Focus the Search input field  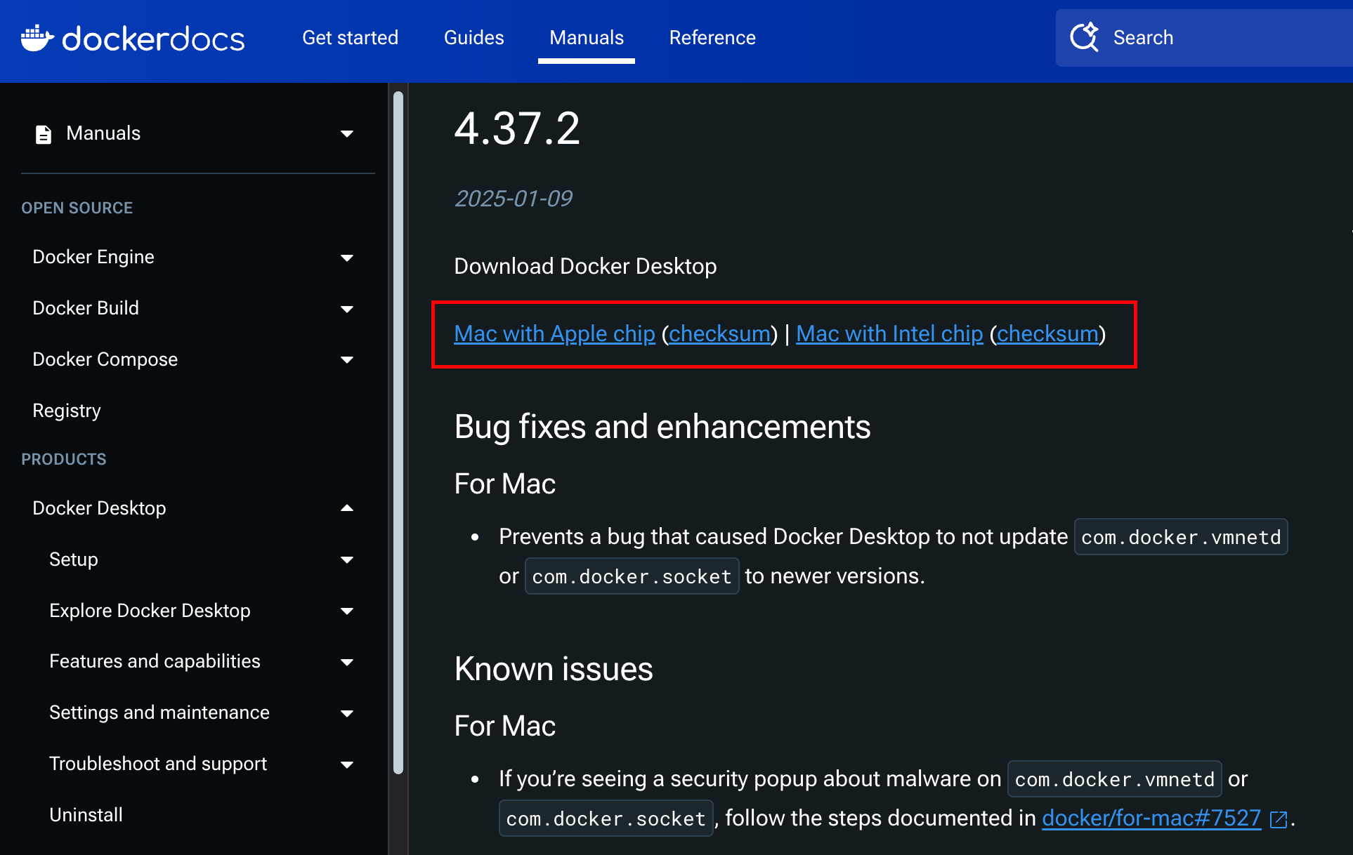(1204, 38)
